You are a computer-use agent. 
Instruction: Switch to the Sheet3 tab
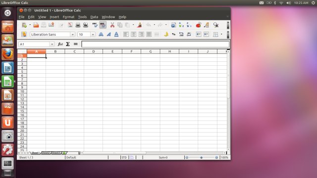click(x=56, y=153)
